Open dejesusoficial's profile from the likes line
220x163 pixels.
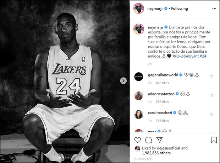point(167,148)
